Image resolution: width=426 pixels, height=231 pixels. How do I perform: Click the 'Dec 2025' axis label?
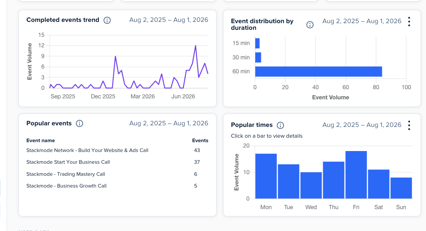click(x=103, y=96)
